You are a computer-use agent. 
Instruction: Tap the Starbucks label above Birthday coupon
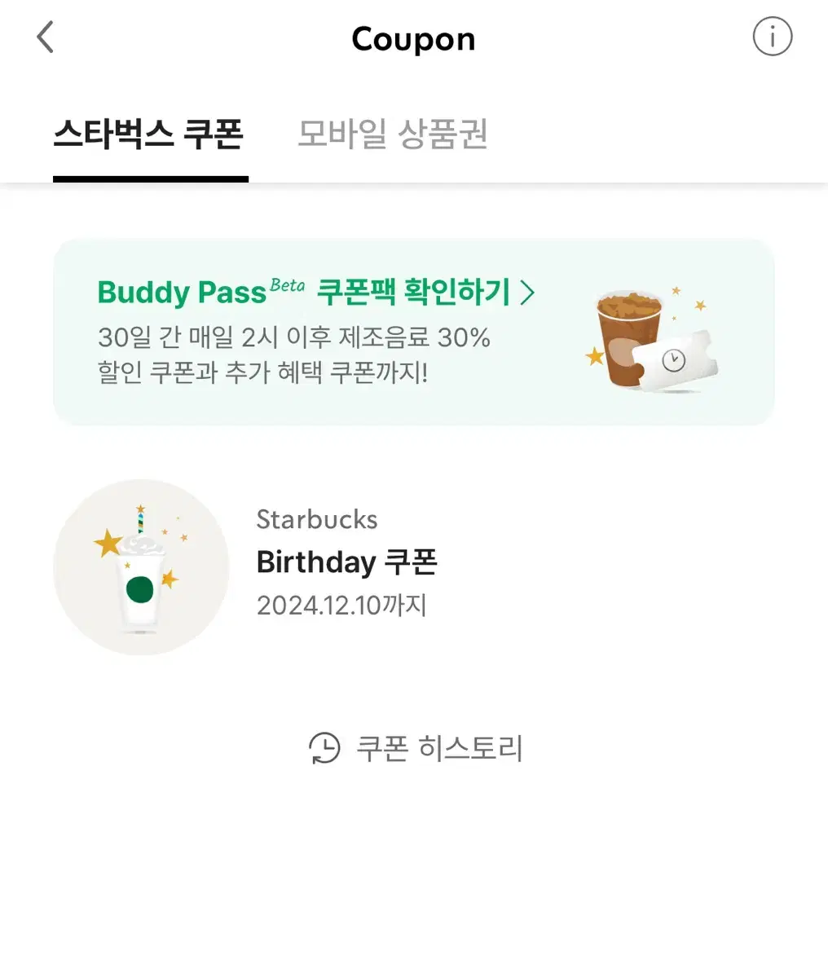click(x=317, y=519)
